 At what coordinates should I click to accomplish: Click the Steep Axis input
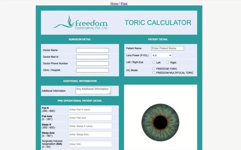tap(90, 134)
